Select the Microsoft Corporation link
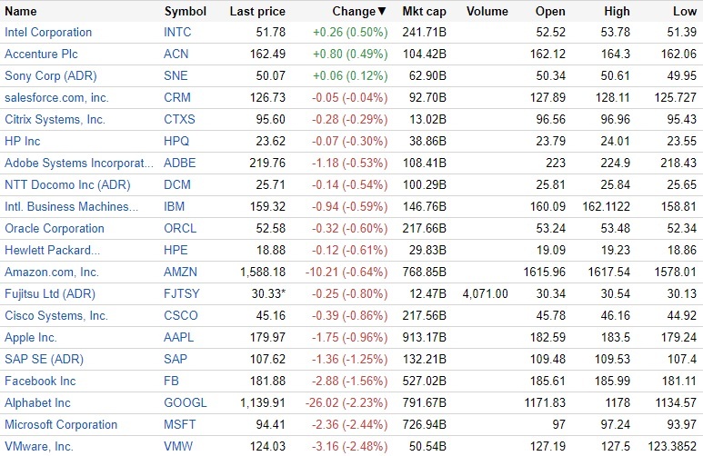The height and width of the screenshot is (456, 703). coord(61,425)
